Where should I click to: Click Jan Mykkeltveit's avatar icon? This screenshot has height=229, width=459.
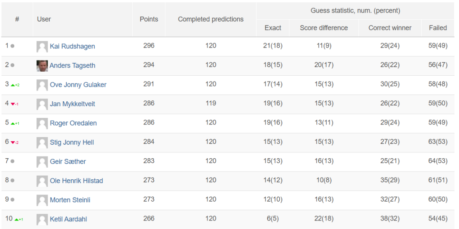point(42,104)
